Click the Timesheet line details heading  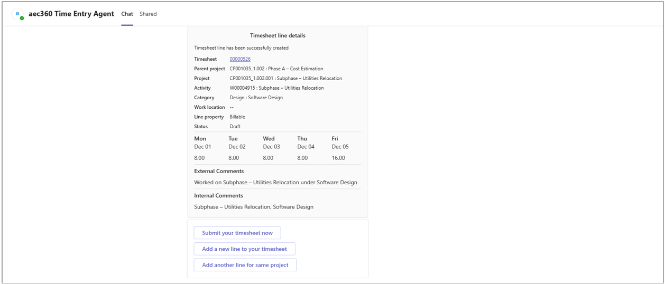[x=278, y=36]
